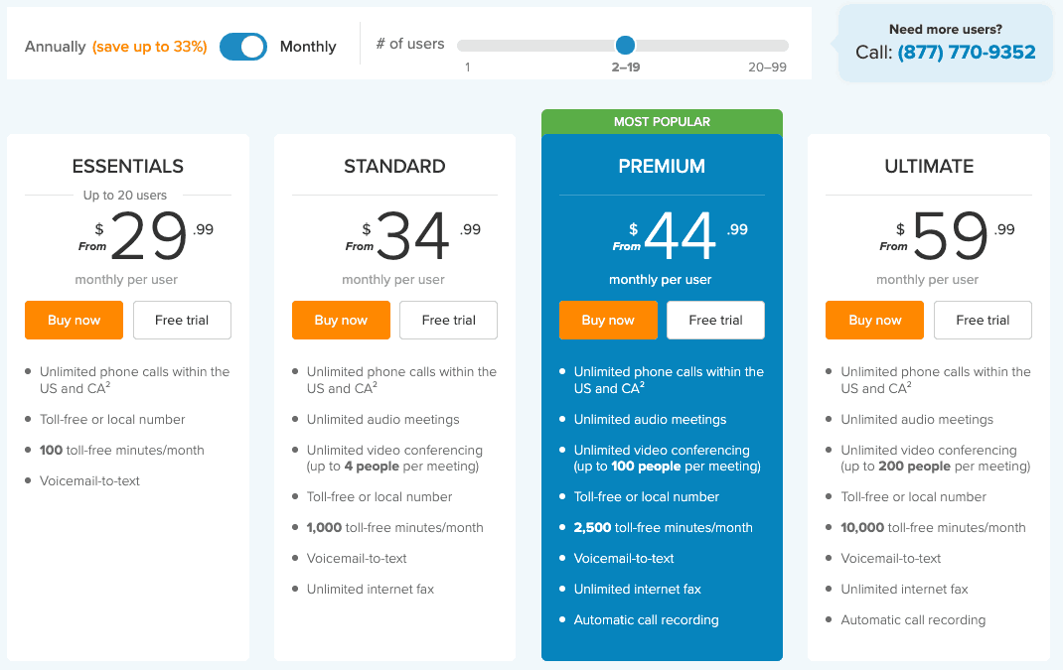Screen dimensions: 1063x670
Task: Start a Free trial of Premium
Action: pos(715,320)
